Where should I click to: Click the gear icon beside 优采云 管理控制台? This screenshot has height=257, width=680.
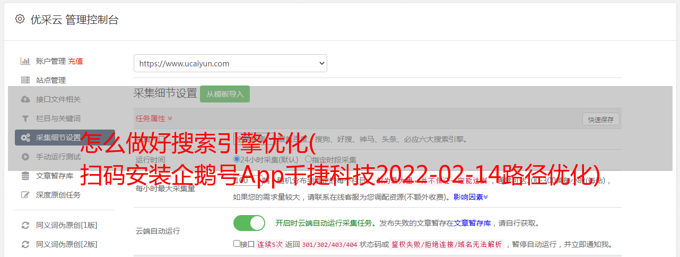[20, 19]
